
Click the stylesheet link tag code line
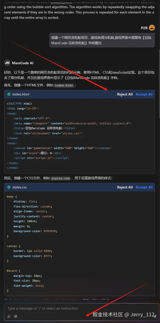48,133
